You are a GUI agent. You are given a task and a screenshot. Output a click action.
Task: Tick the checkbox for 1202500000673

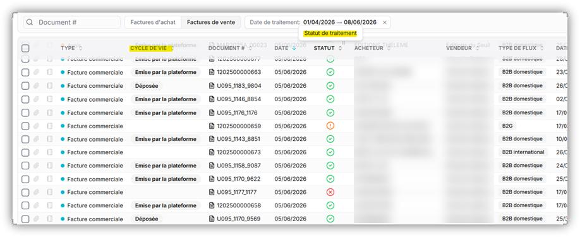(x=25, y=153)
